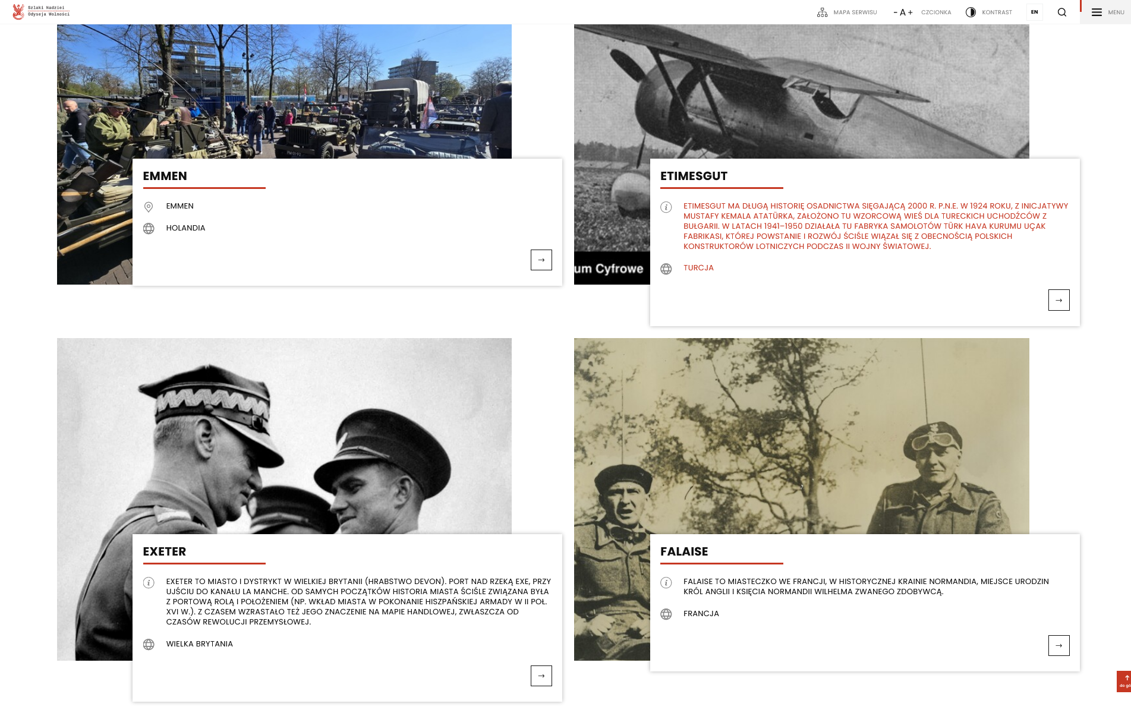This screenshot has width=1131, height=713.
Task: Click the arrow button on Exeter card
Action: tap(541, 676)
